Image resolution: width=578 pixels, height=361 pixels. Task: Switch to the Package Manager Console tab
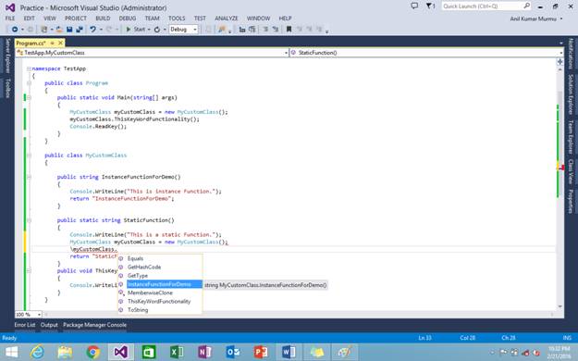[94, 325]
